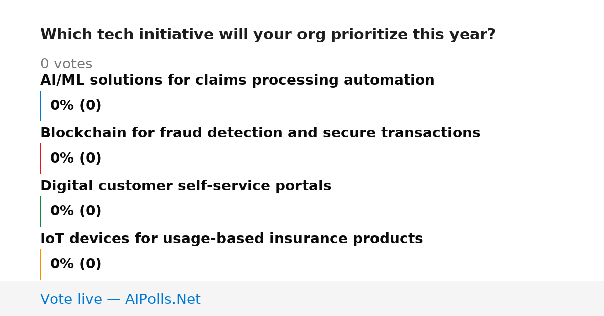The width and height of the screenshot is (604, 316).
Task: Choose Blockchain for fraud detection option
Action: [260, 133]
